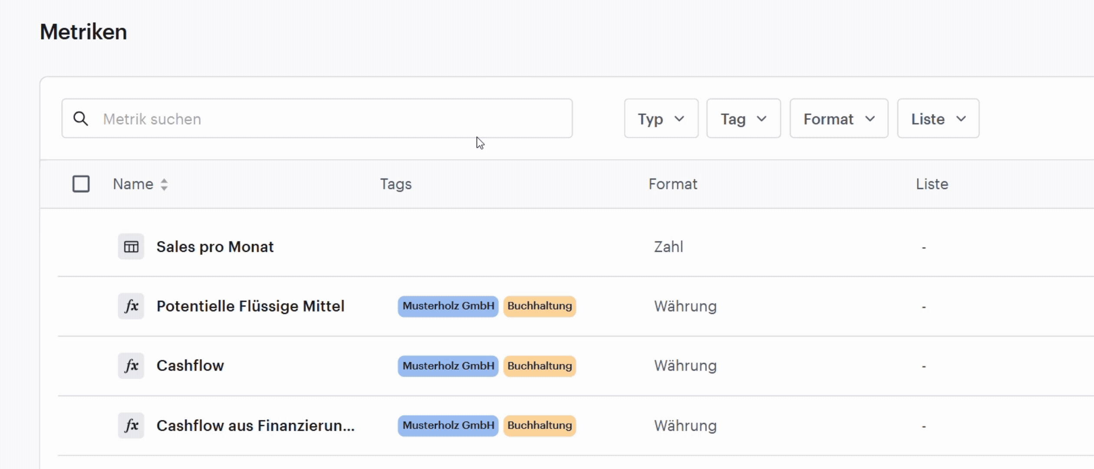1094x469 pixels.
Task: Focus the Metrik suchen search field
Action: pyautogui.click(x=317, y=119)
